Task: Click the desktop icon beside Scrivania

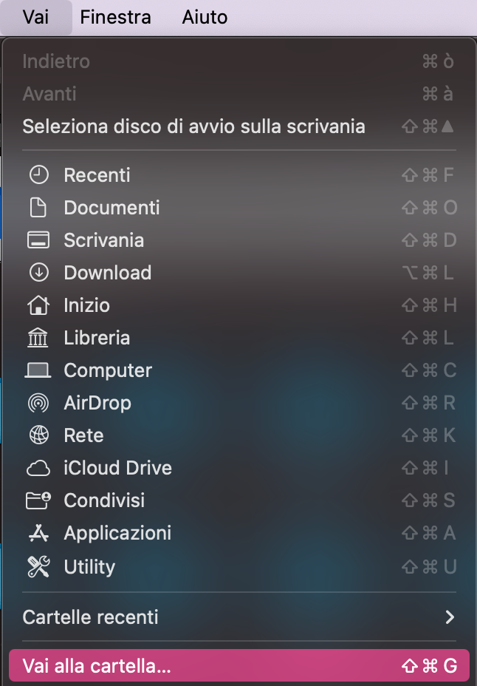Action: (41, 240)
